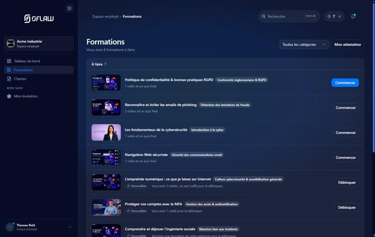Click the Formations book icon in sidebar
The width and height of the screenshot is (375, 237).
tap(9, 70)
